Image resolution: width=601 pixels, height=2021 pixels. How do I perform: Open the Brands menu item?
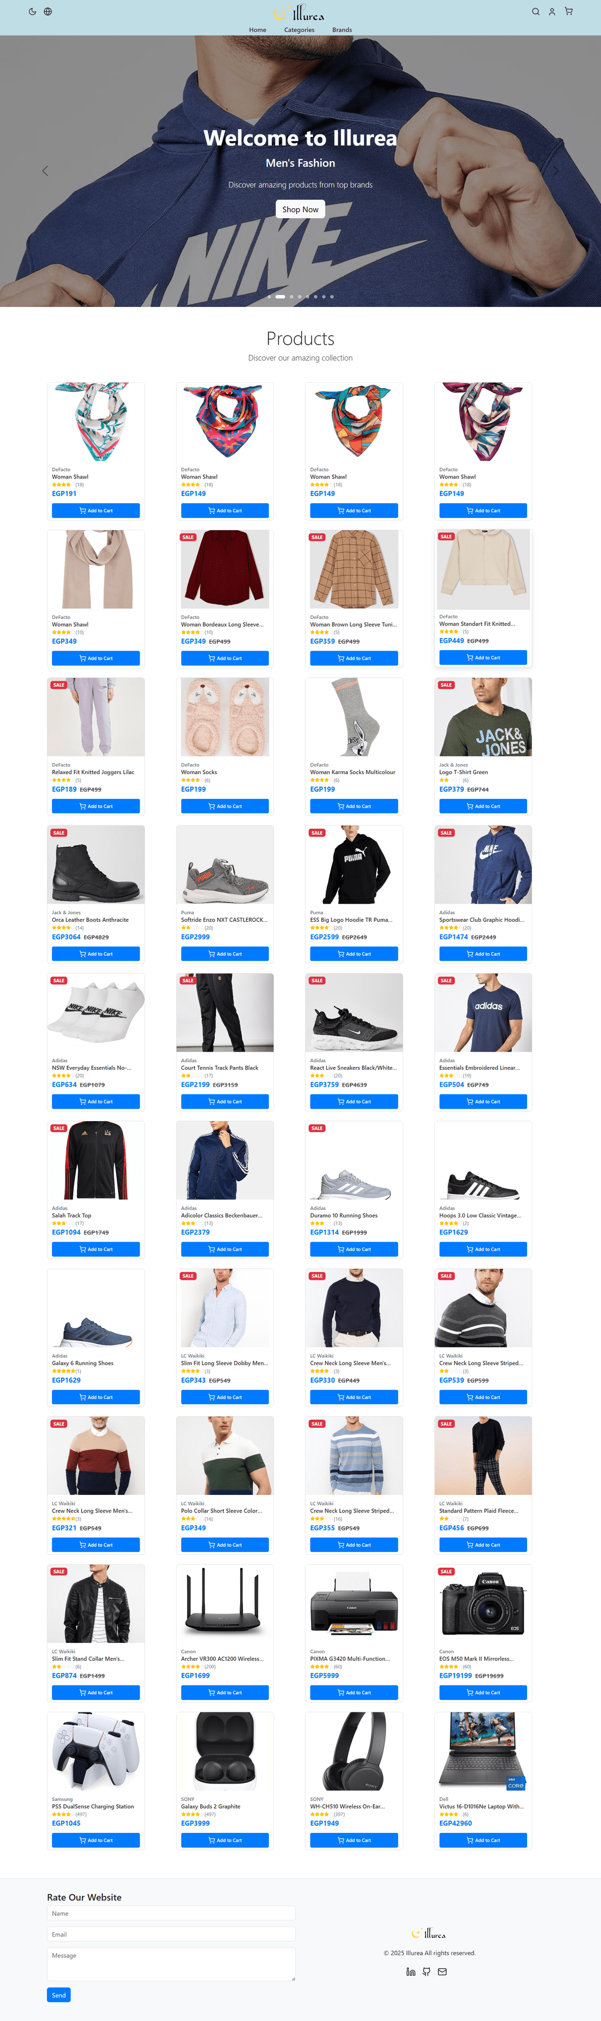coord(342,30)
